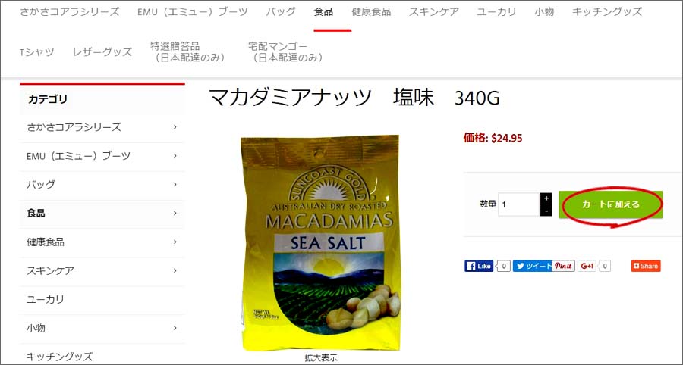Screen dimensions: 683x365
Task: Increase quantity with the plus stepper
Action: (546, 198)
